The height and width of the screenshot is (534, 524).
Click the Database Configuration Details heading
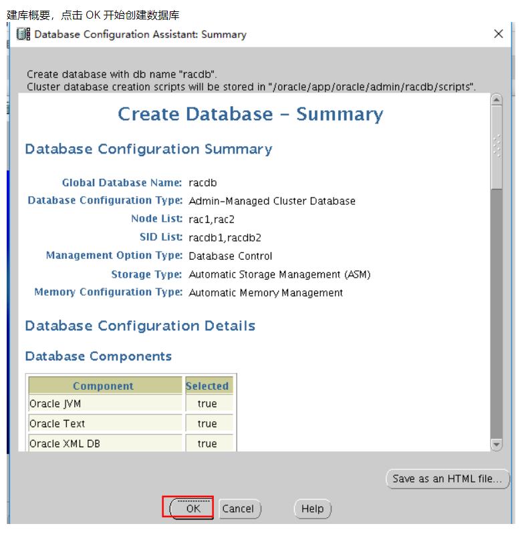140,326
